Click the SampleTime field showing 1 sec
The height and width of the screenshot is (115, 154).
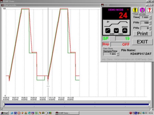tap(110, 54)
